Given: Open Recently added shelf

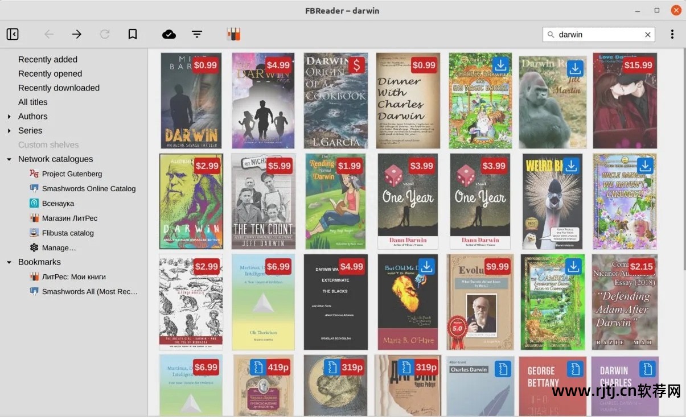Looking at the screenshot, I should point(48,59).
